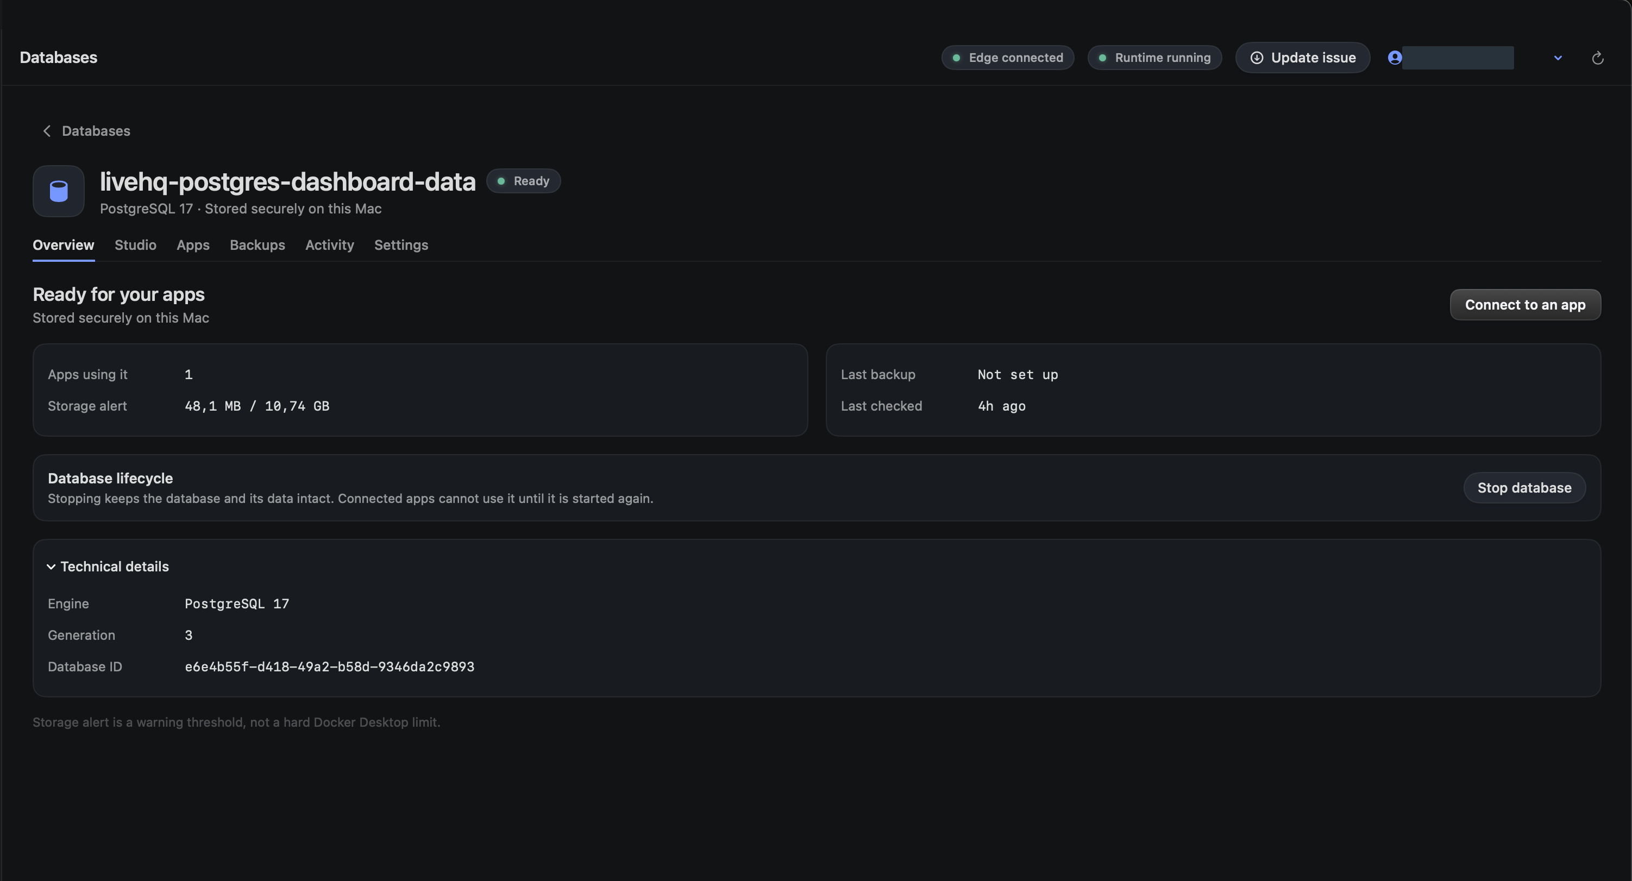Viewport: 1632px width, 881px height.
Task: Click the refresh icon in the header
Action: pos(1597,58)
